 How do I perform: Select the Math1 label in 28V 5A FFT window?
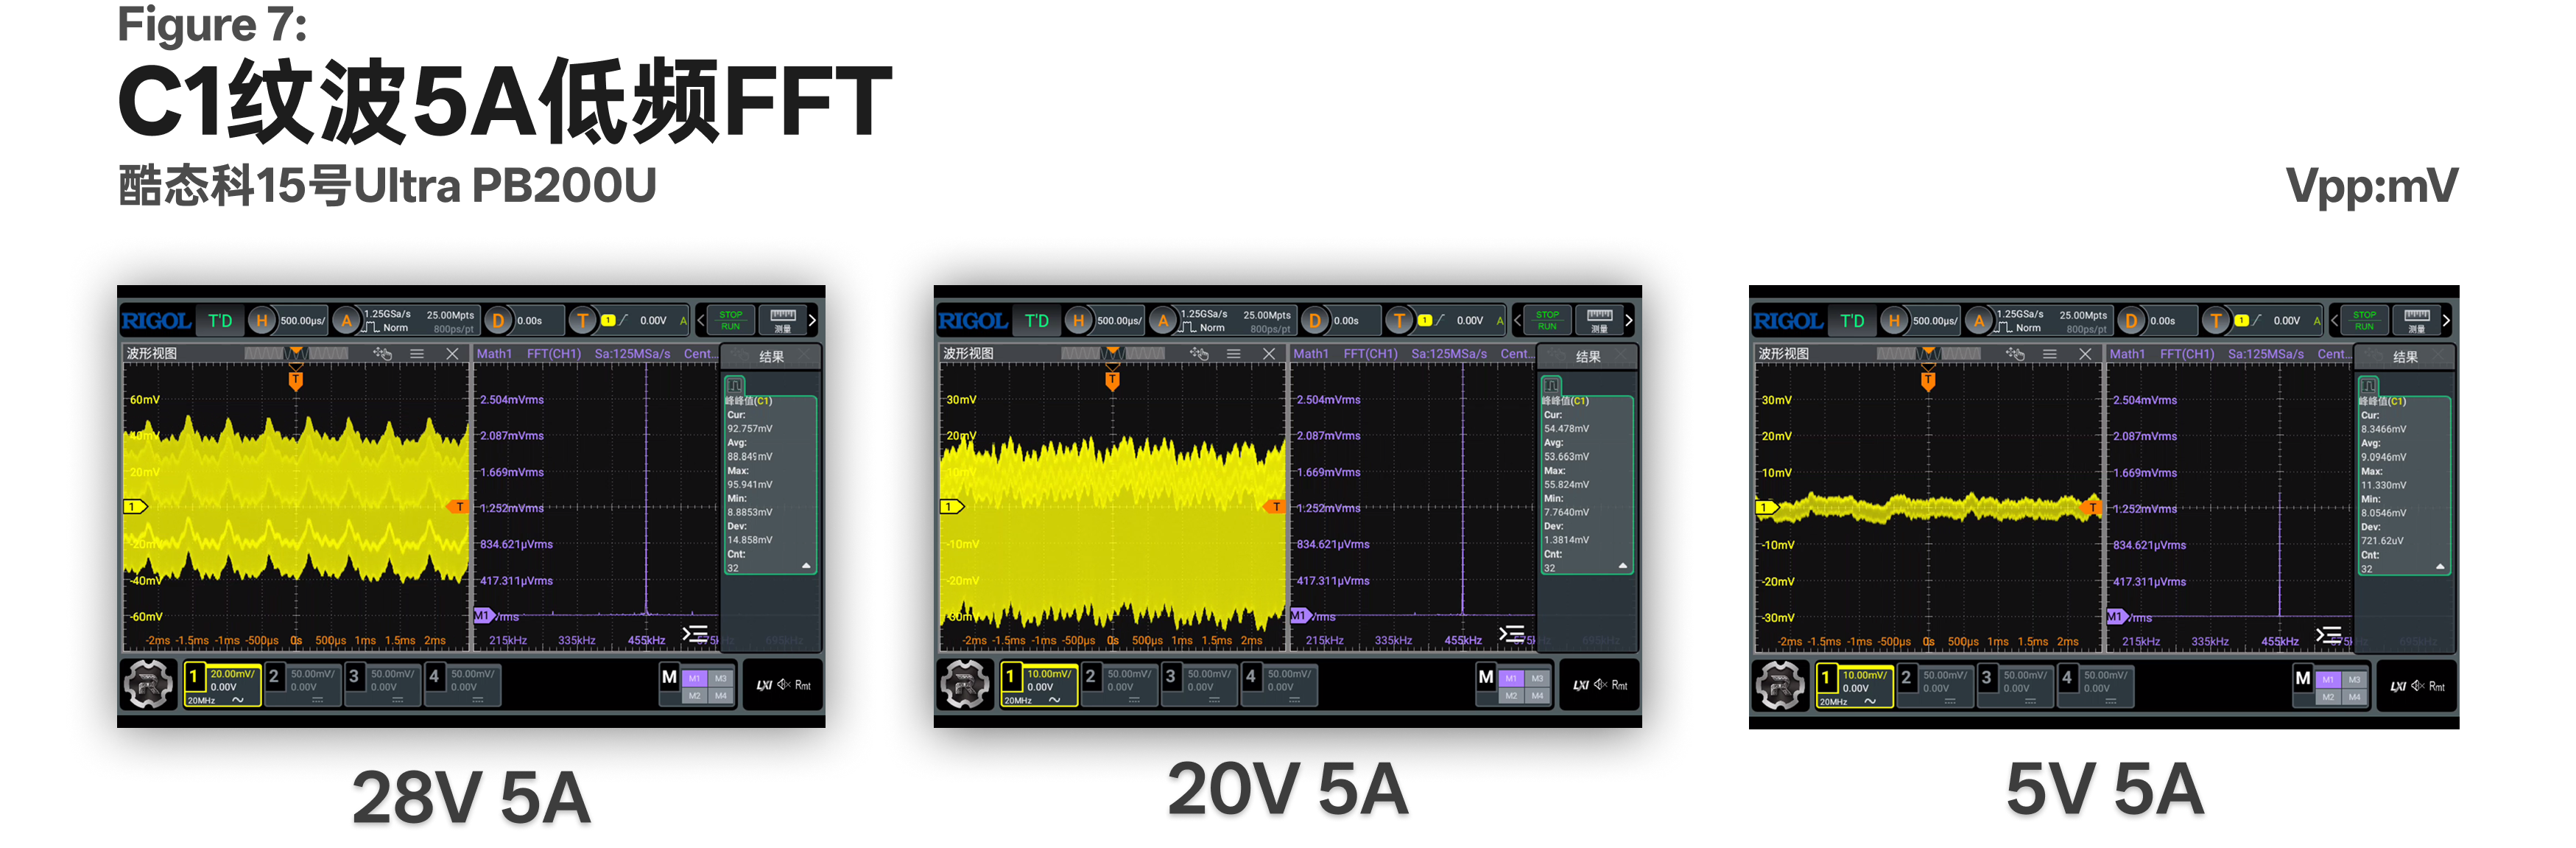[x=494, y=353]
